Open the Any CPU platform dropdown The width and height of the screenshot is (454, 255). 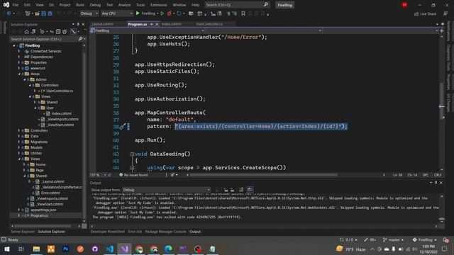point(117,13)
